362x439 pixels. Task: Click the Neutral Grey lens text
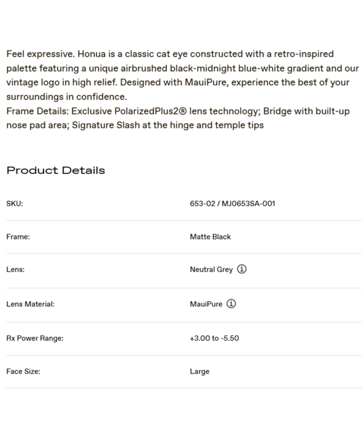211,270
